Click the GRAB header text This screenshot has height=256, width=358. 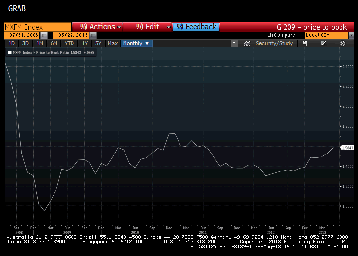(17, 8)
